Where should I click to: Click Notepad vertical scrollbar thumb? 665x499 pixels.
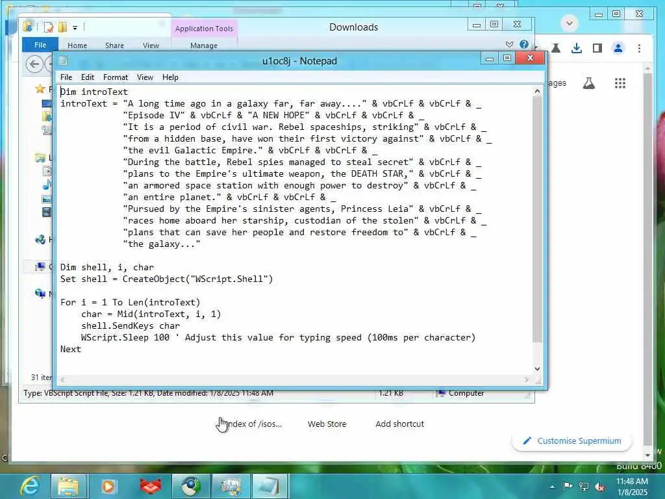coord(537,220)
